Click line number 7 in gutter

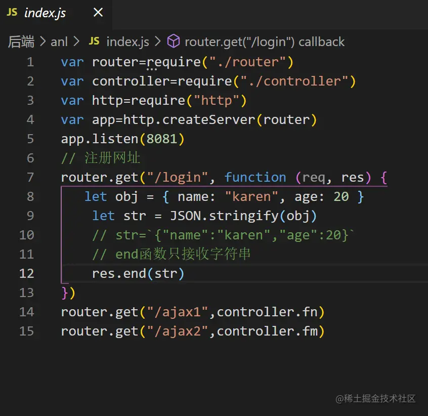coord(30,178)
